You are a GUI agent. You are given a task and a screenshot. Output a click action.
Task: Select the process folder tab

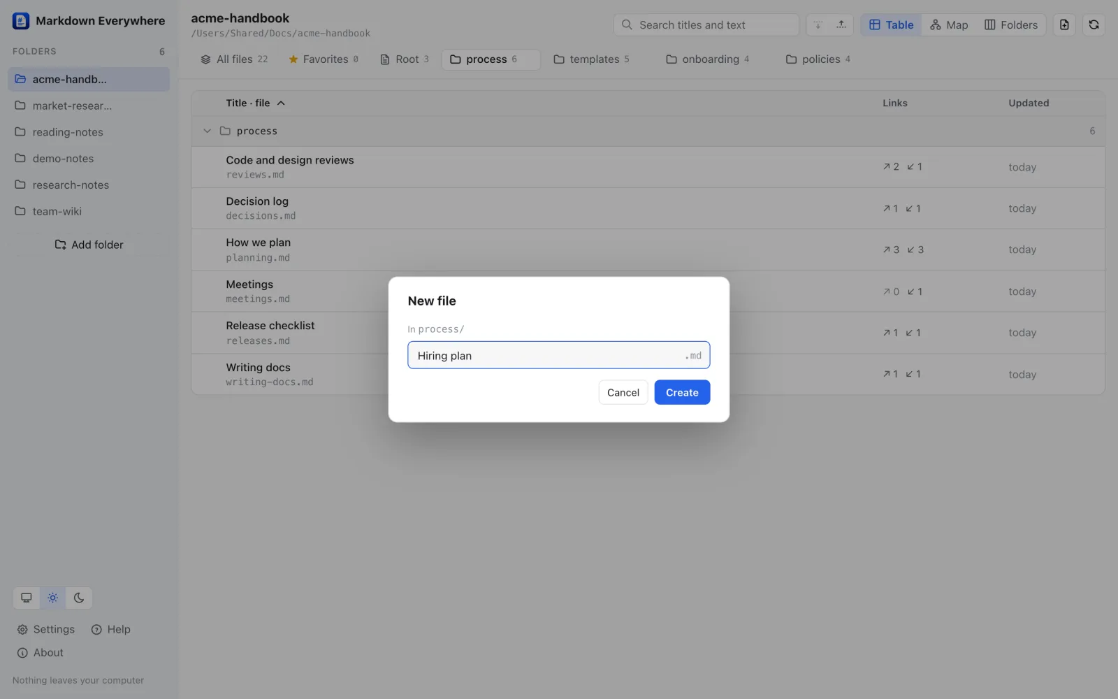click(491, 59)
